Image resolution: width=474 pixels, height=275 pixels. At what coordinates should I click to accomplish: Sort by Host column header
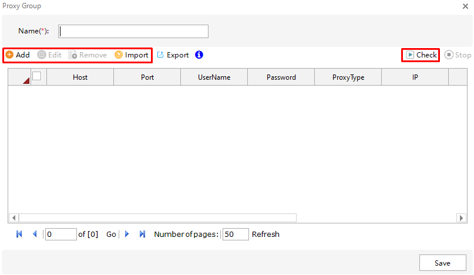(x=80, y=77)
